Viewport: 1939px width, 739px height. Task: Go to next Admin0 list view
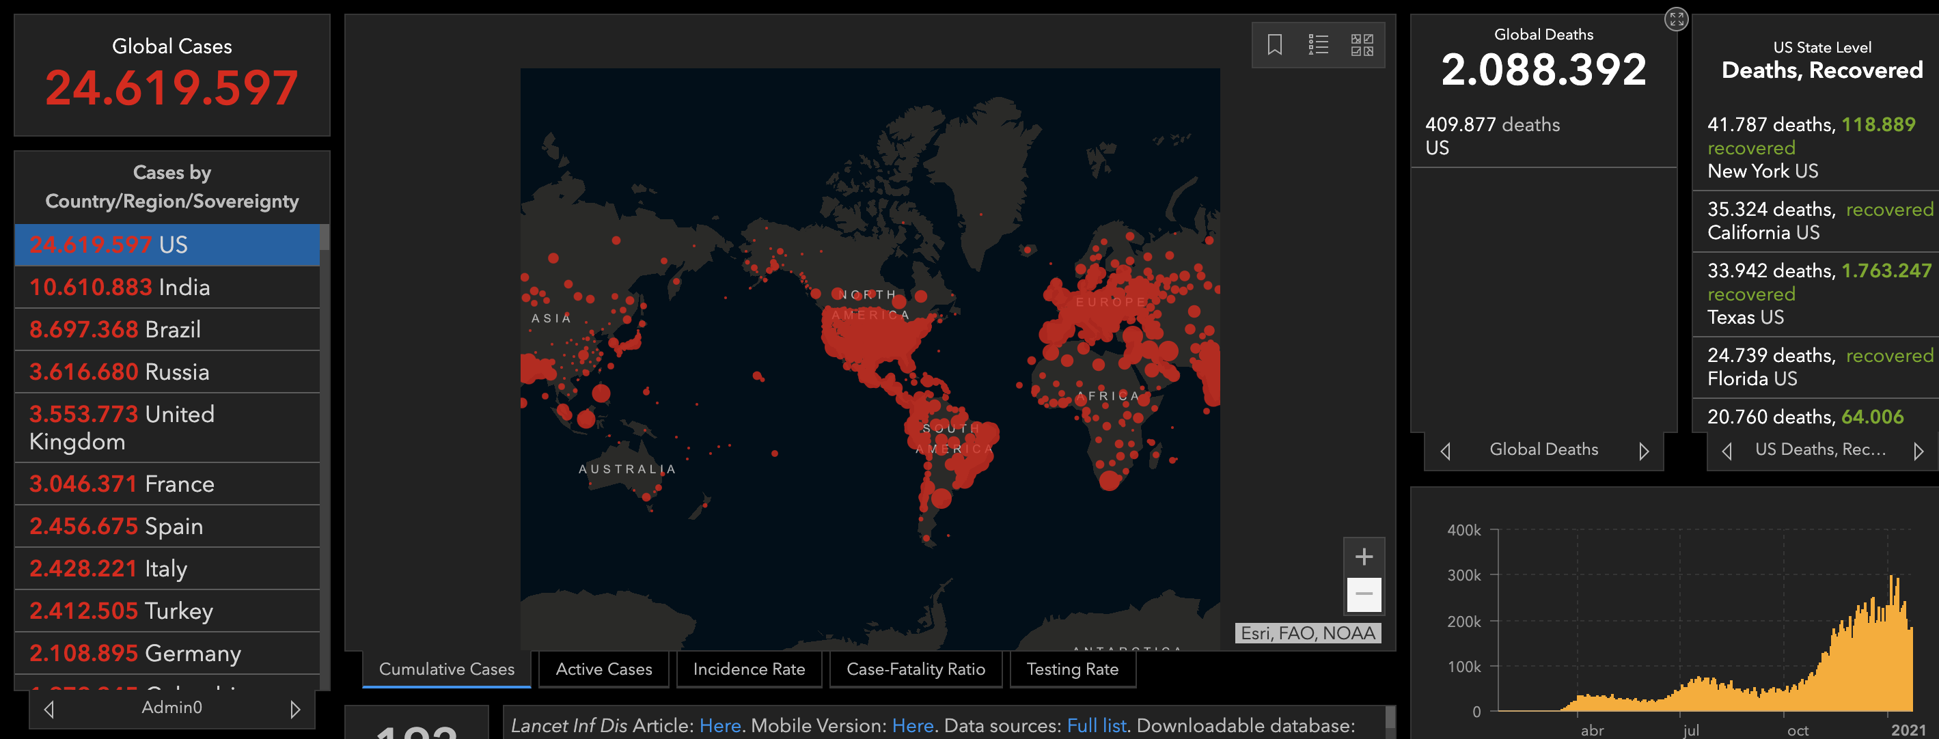[295, 709]
